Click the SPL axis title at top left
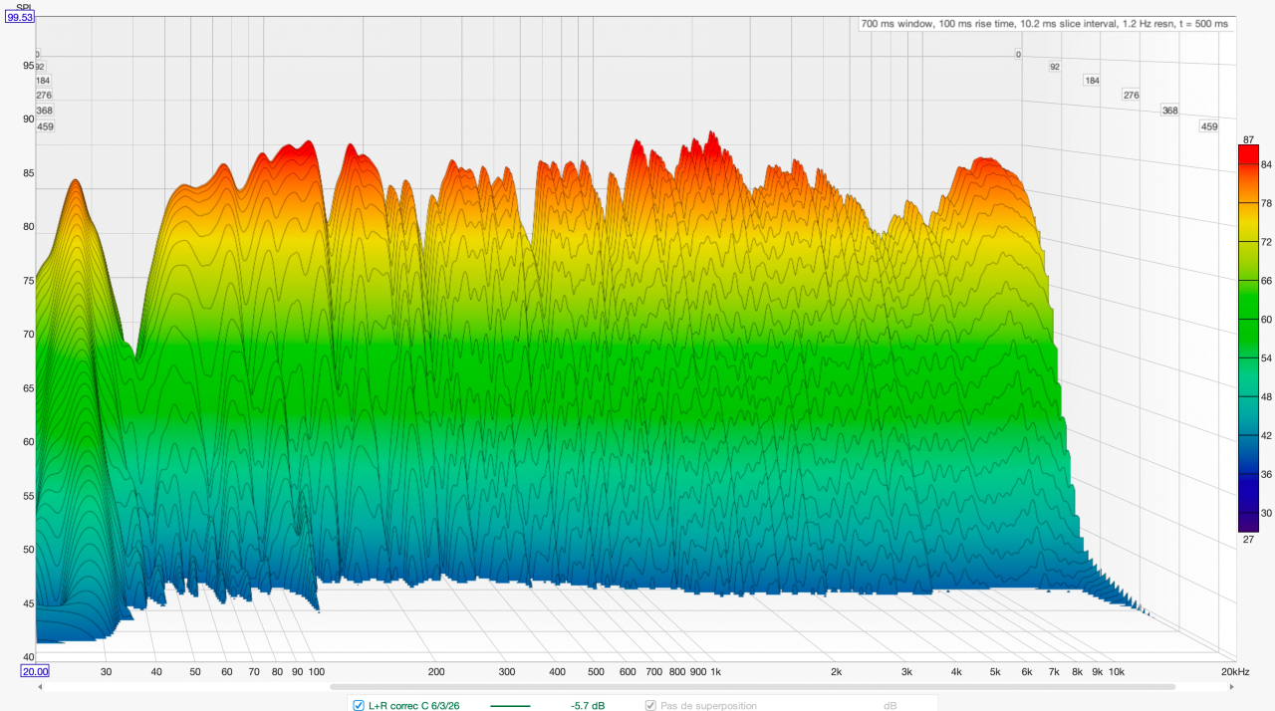Viewport: 1275px width, 711px height. point(24,6)
